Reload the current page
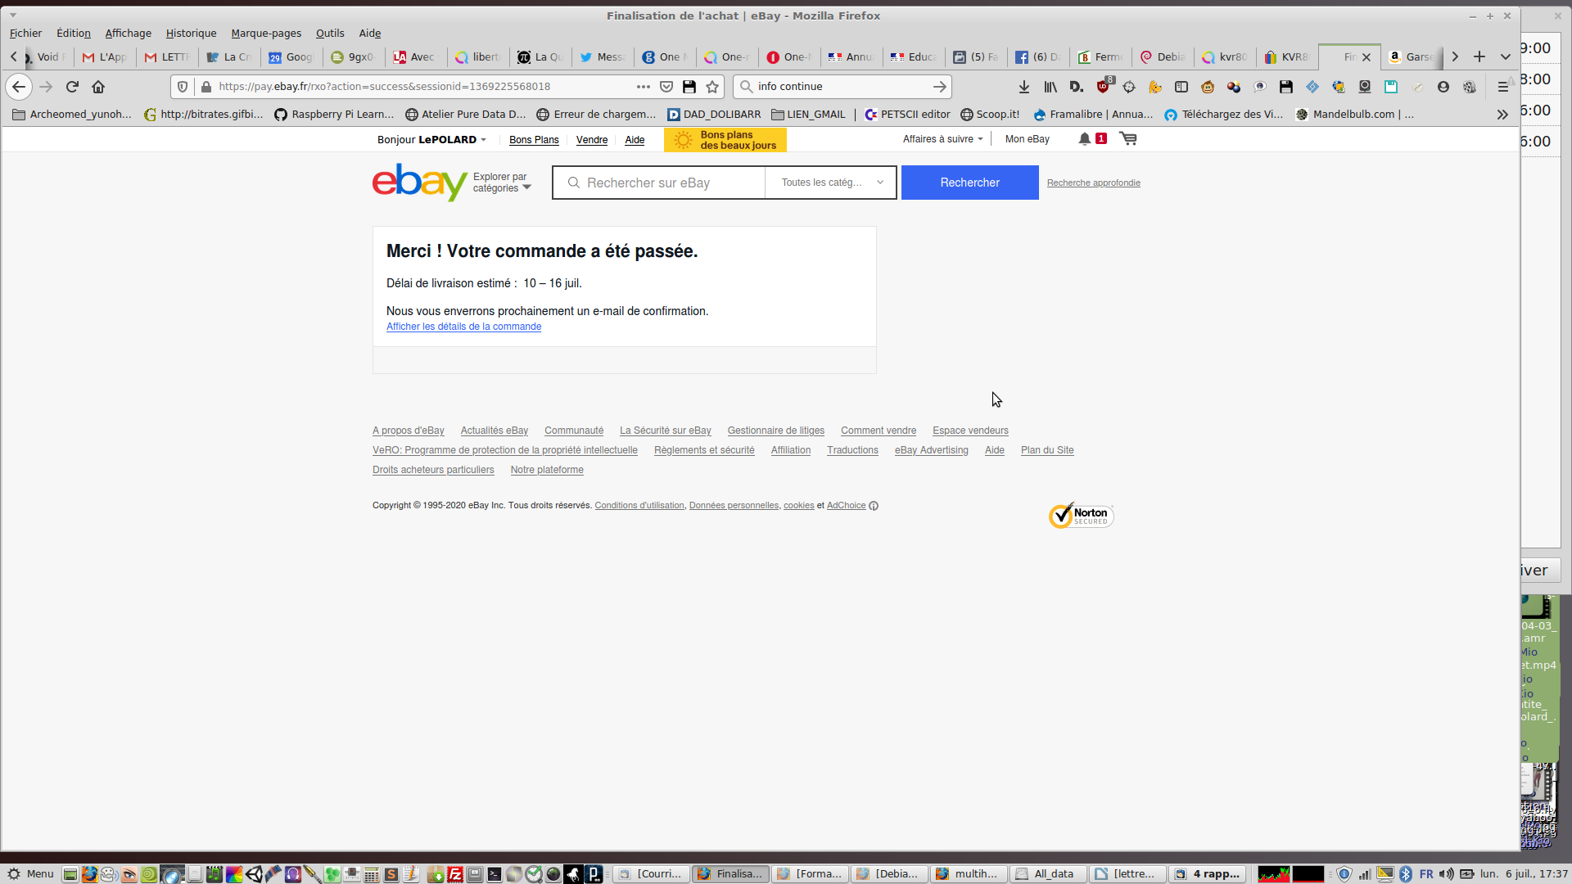The height and width of the screenshot is (884, 1572). [72, 86]
